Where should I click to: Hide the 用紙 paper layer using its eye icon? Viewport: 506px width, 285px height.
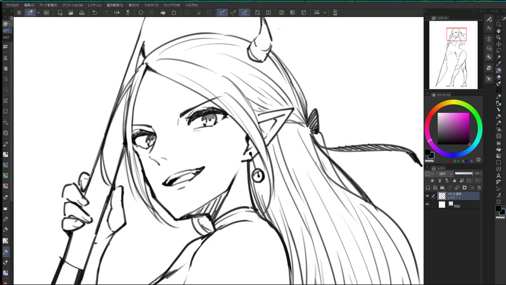pos(427,205)
